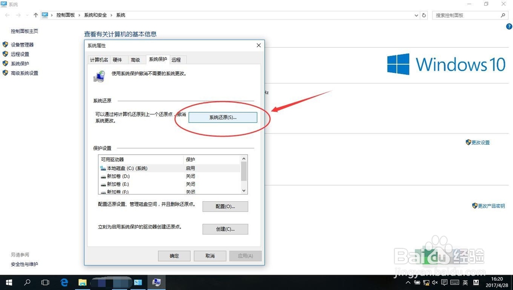Select drive 本地磁盘 (C:) (系统) row
Image resolution: width=513 pixels, height=290 pixels.
coord(169,168)
